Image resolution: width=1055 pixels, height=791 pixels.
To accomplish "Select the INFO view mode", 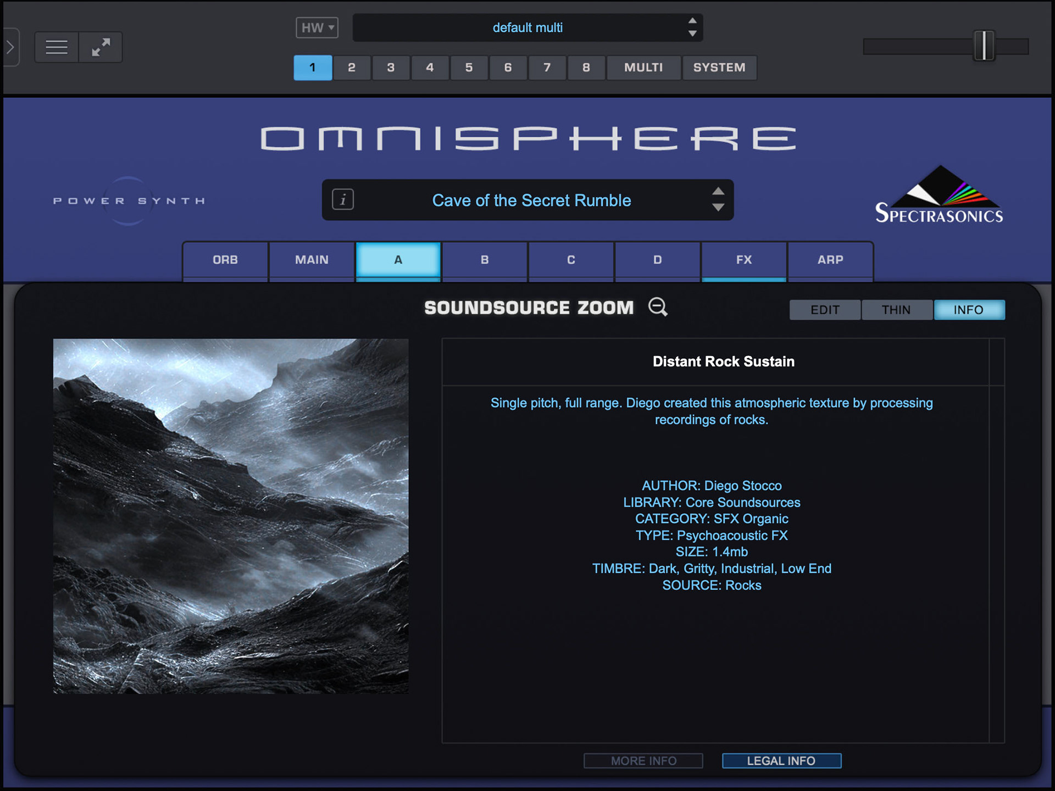I will coord(968,310).
